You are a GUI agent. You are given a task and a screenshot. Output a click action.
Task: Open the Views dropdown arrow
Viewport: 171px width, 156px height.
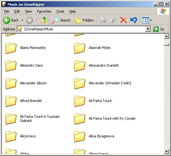point(151,20)
